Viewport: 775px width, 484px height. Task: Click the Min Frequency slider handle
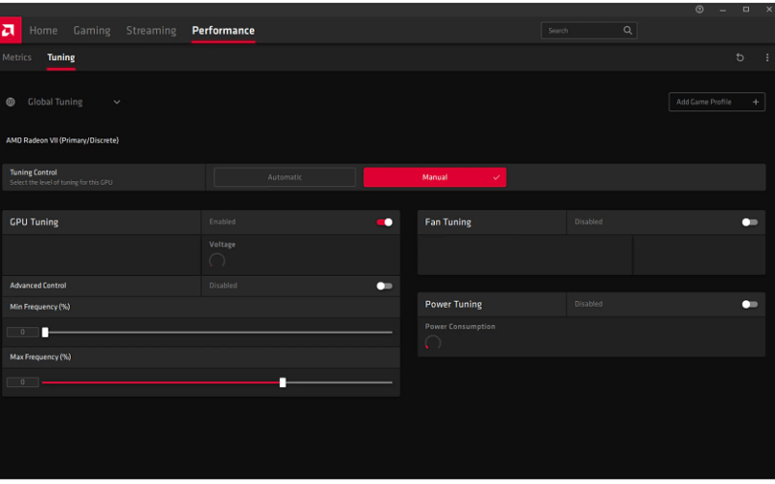pos(45,332)
